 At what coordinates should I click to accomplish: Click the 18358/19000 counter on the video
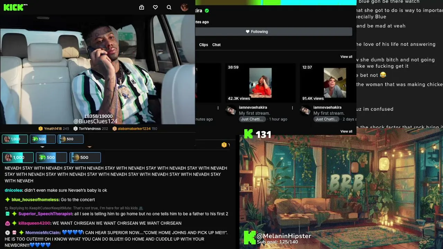(x=99, y=116)
